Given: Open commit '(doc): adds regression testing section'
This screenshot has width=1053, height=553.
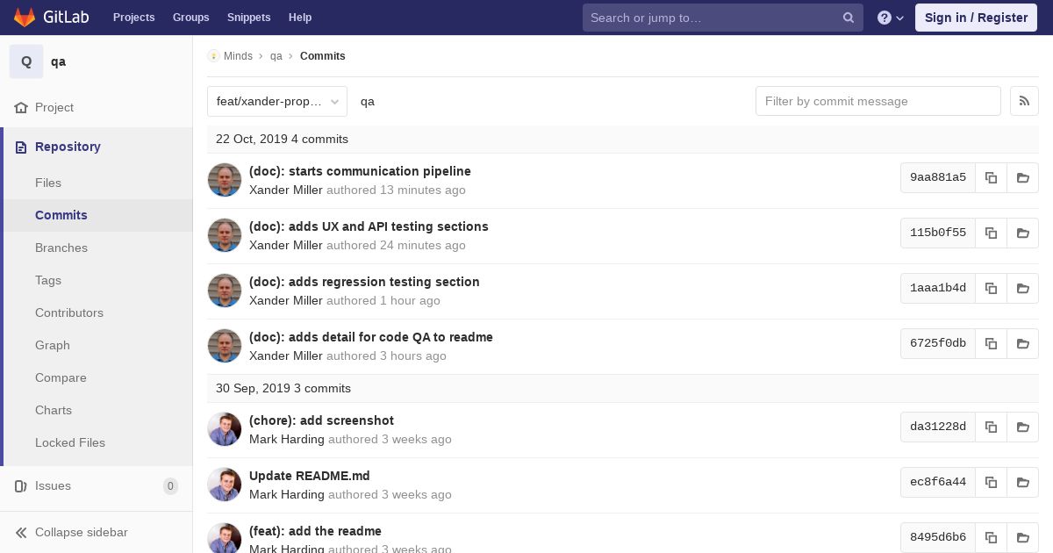Looking at the screenshot, I should (x=364, y=282).
